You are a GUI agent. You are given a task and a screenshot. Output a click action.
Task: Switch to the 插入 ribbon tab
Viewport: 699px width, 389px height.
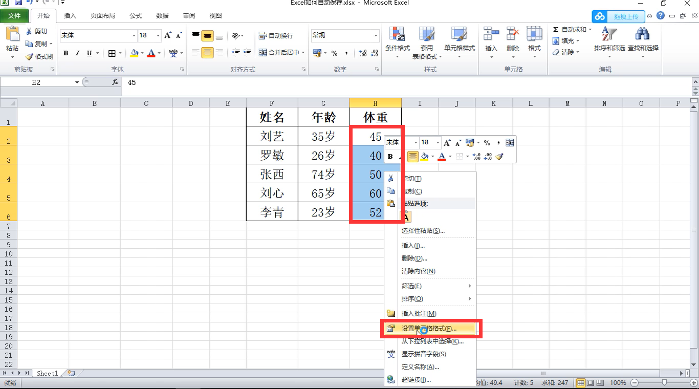click(71, 15)
